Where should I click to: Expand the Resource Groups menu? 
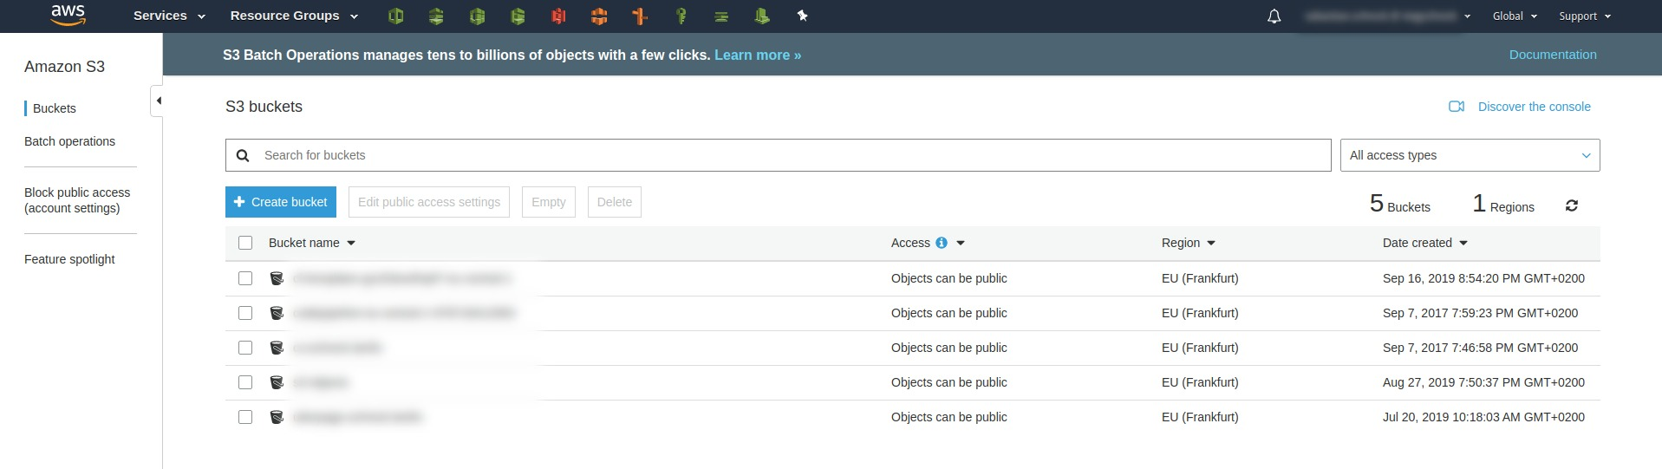(x=294, y=16)
